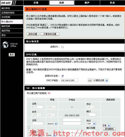Go to the 状态 top tab
125x137 pixels.
point(112,3)
